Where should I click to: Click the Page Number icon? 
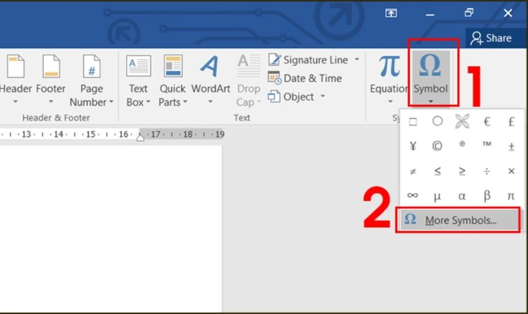coord(91,67)
